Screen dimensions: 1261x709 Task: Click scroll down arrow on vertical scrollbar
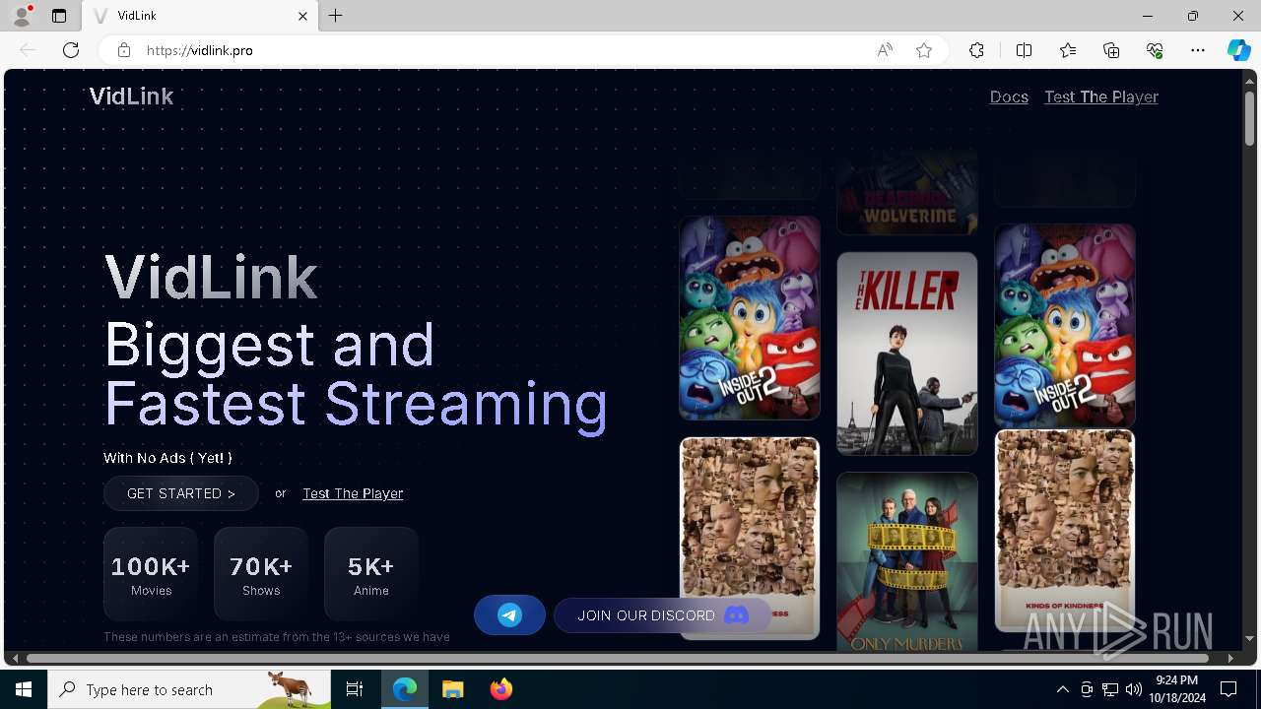click(1250, 639)
